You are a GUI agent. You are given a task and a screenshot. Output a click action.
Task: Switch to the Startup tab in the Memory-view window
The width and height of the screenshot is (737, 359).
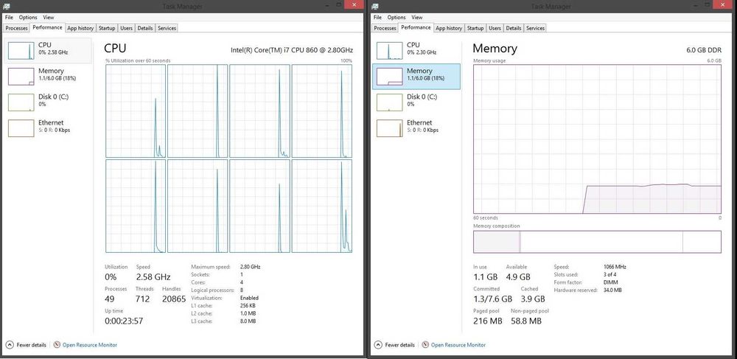click(475, 28)
